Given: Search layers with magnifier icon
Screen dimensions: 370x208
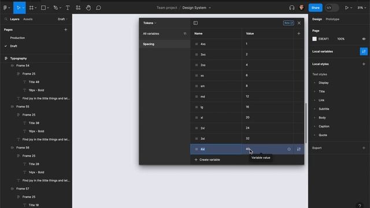Looking at the screenshot, I should tap(6, 19).
